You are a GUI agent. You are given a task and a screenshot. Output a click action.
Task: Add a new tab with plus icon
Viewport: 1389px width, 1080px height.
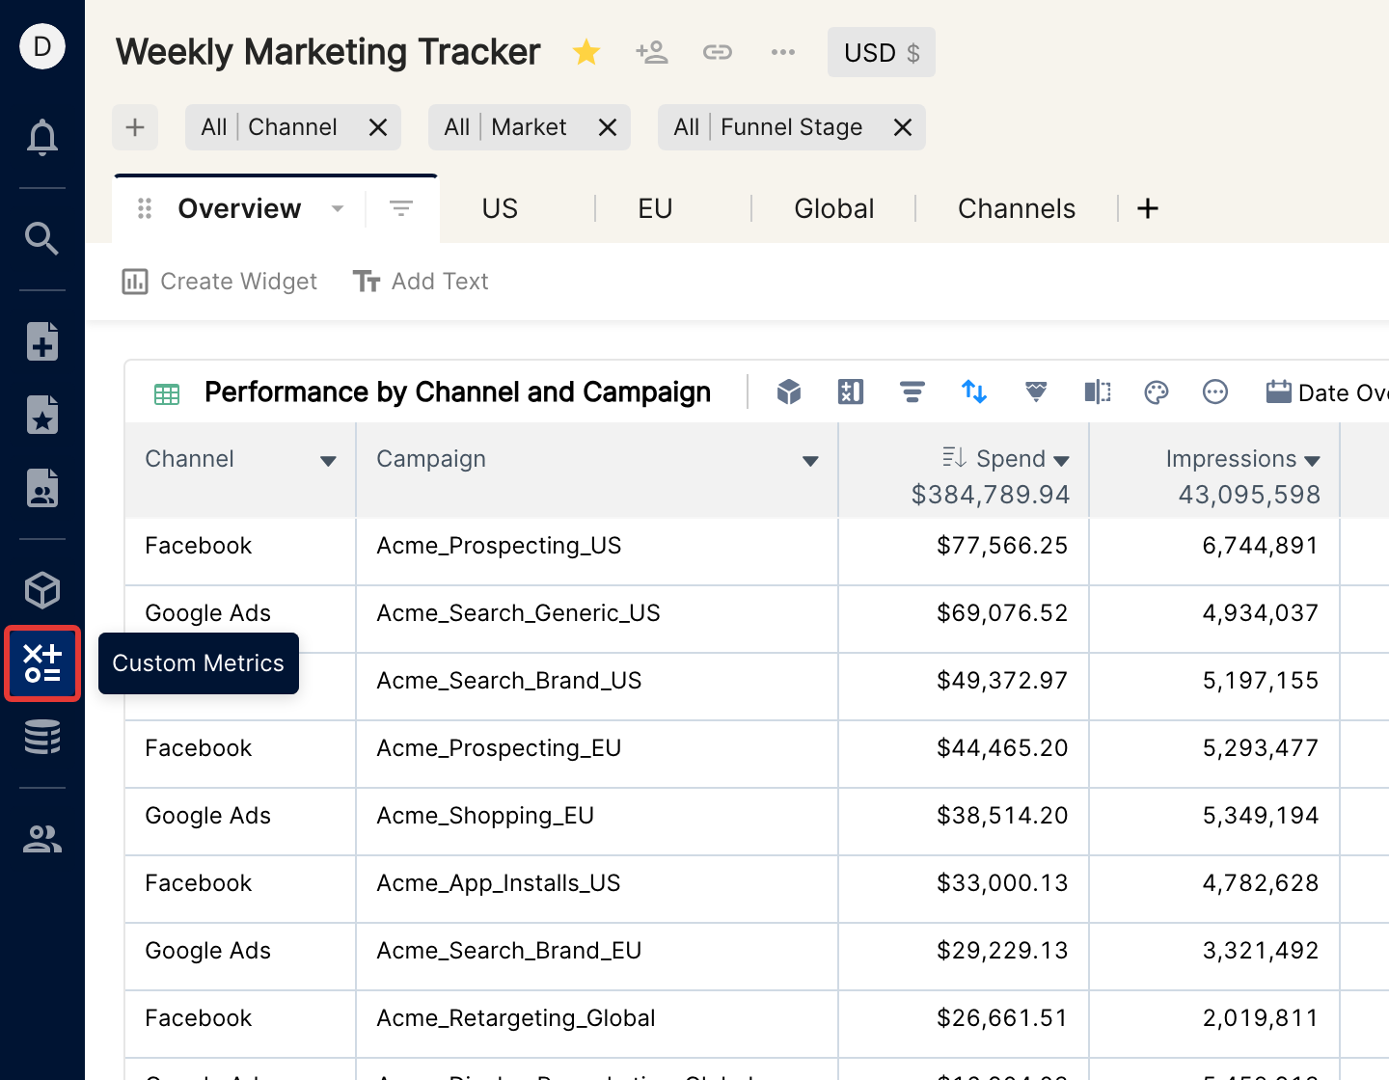coord(1148,208)
